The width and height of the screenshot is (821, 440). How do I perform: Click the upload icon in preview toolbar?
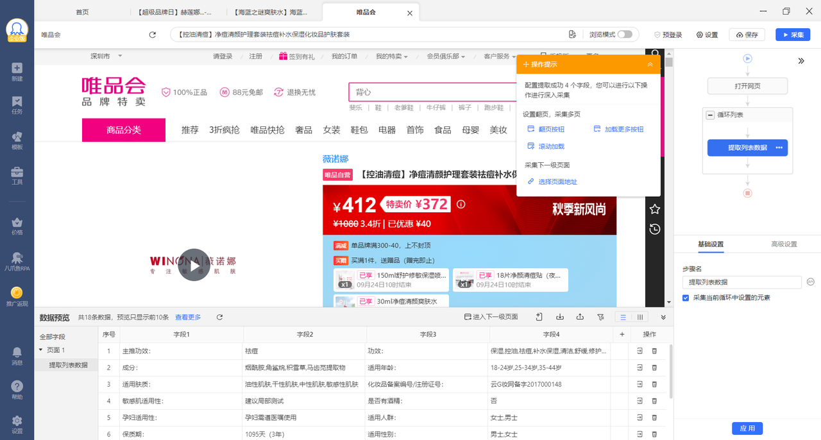coord(580,317)
